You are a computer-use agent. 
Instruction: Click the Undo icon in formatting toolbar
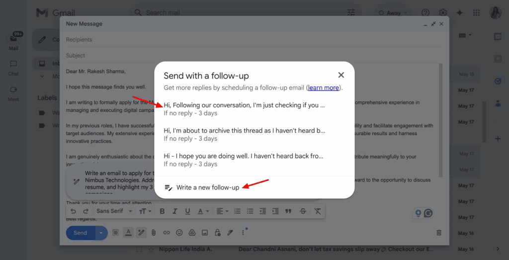tap(74, 211)
